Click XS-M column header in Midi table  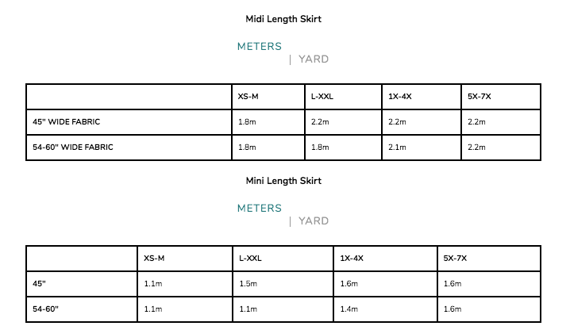248,97
